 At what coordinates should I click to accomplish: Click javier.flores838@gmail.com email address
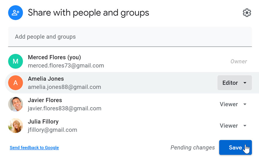click(x=64, y=108)
